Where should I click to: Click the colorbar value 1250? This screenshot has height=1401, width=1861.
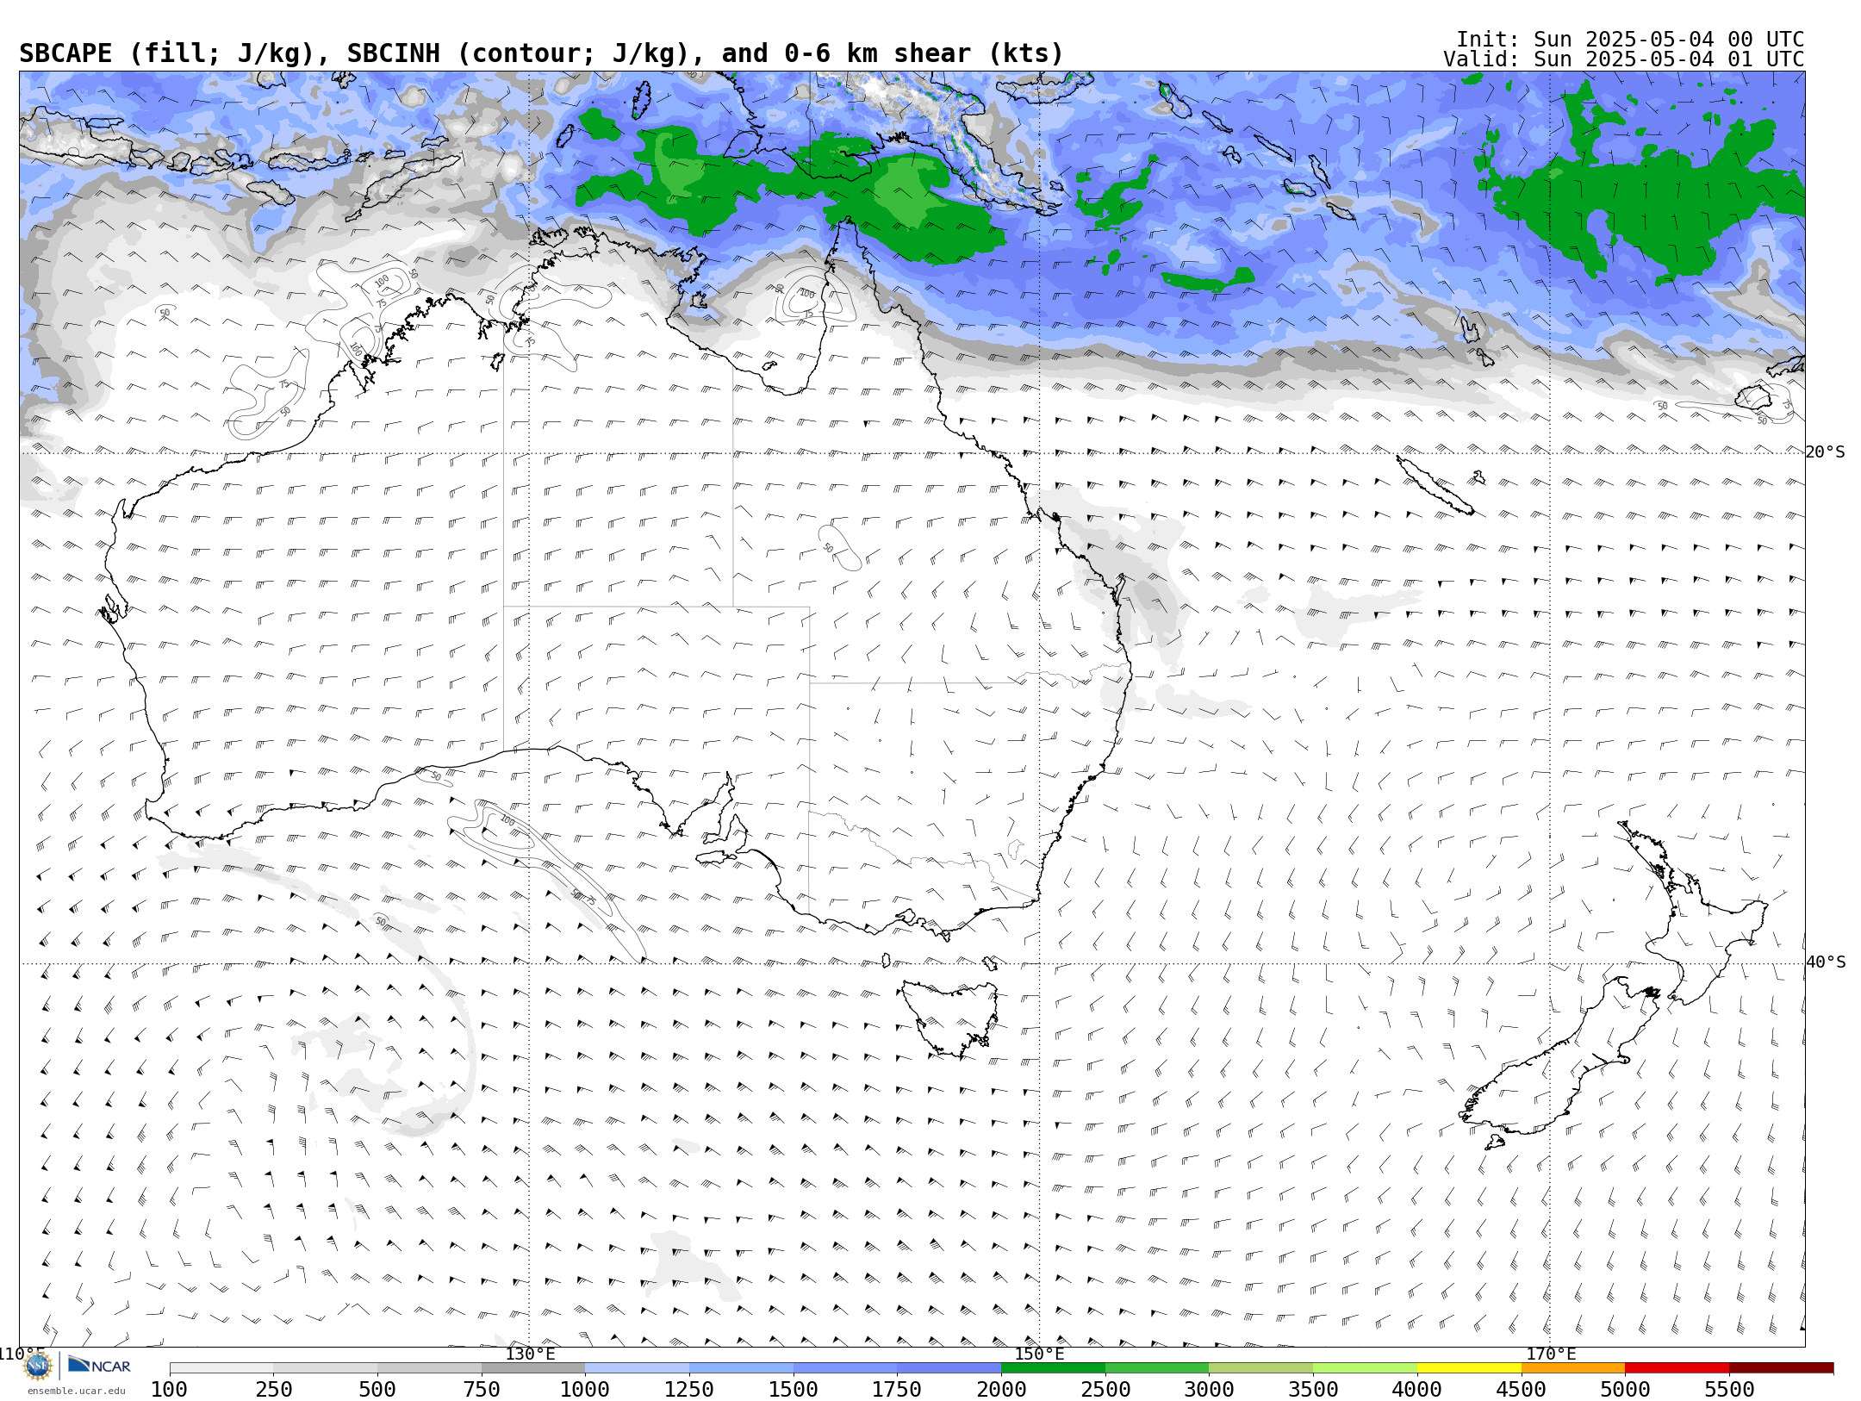(x=689, y=1390)
